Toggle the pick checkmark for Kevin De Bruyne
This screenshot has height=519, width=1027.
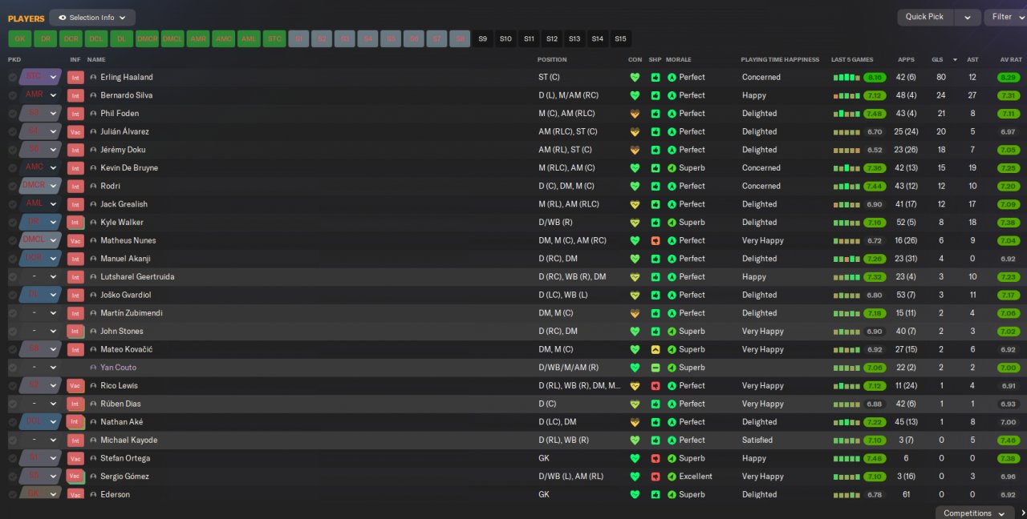(x=12, y=168)
